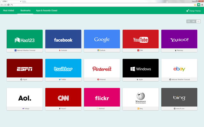
Task: Open Apps & Recently Closed tab
Action: [x=47, y=10]
